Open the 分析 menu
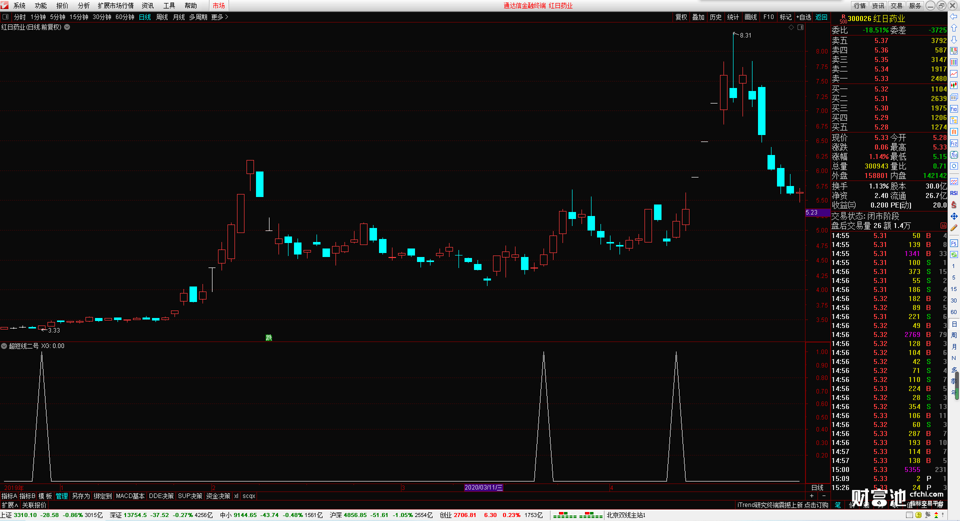This screenshot has width=960, height=521. pyautogui.click(x=84, y=5)
